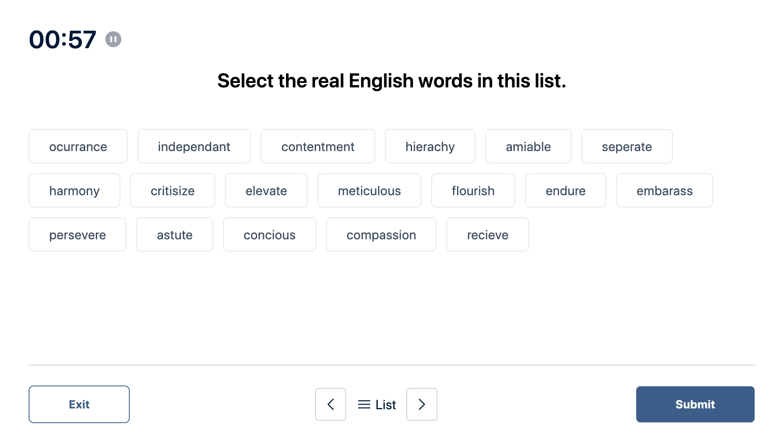The width and height of the screenshot is (775, 437).
Task: Select the word 'endure'
Action: pyautogui.click(x=565, y=190)
